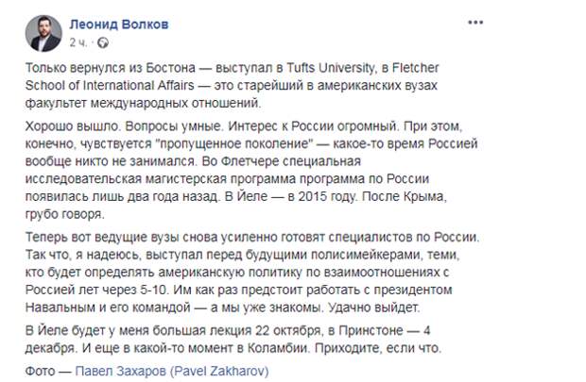Click the paragraph starting 'В Йеле будет у меня'
The image size is (586, 382).
233,340
